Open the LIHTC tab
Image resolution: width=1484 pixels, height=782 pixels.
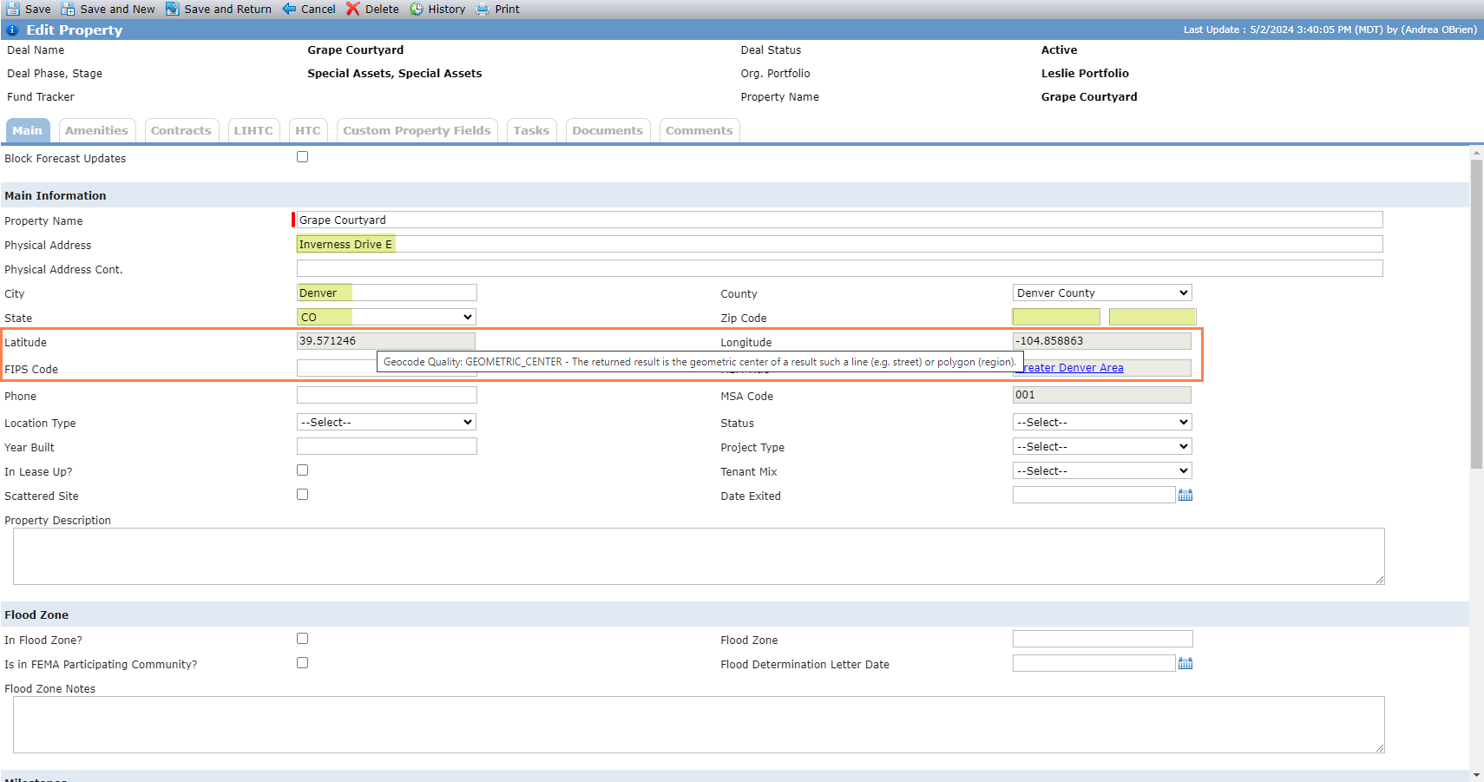[x=253, y=130]
